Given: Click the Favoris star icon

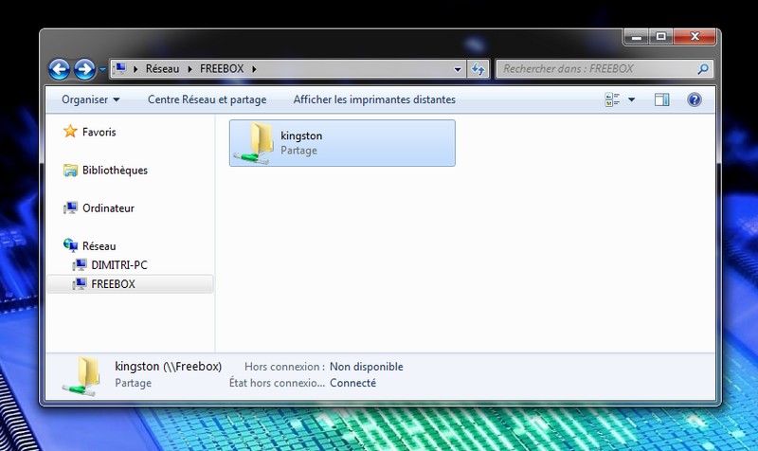Looking at the screenshot, I should [70, 131].
